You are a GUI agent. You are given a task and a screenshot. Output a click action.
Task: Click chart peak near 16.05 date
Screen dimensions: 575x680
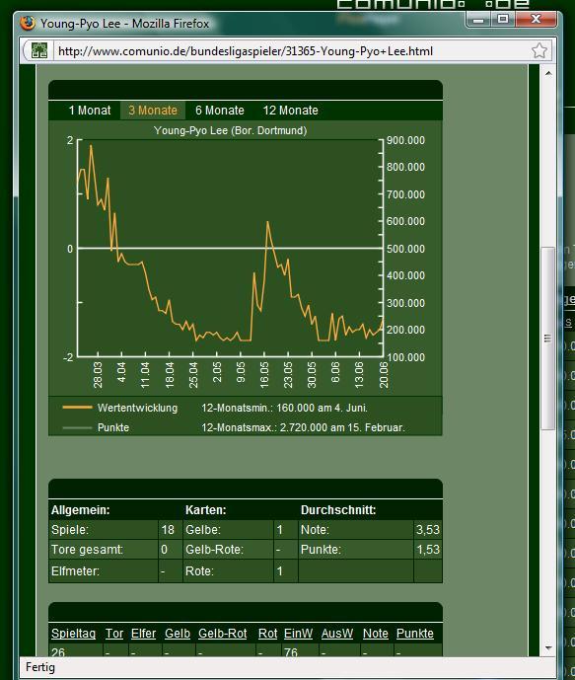click(x=267, y=222)
